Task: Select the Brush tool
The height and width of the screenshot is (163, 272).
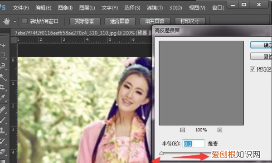Action: tap(3, 120)
